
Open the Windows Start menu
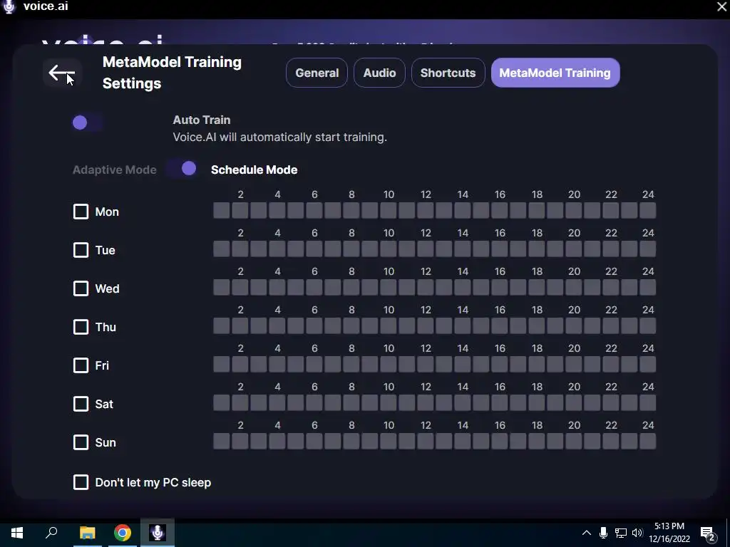click(x=17, y=533)
